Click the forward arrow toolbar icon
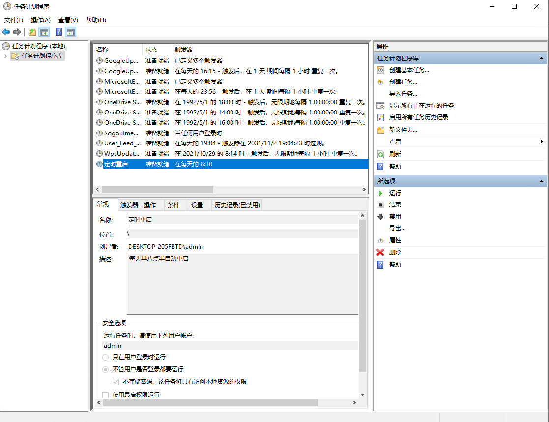Viewport: 549px width, 422px height. [17, 32]
